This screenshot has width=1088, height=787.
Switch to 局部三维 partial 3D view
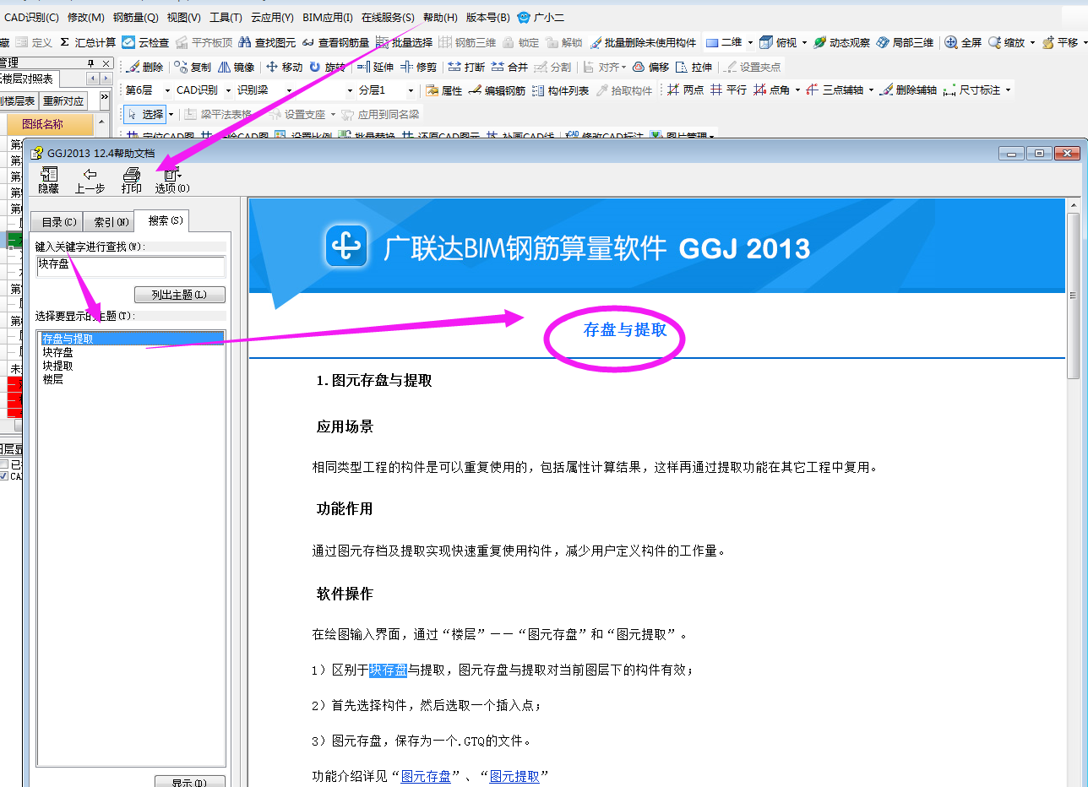pos(905,42)
